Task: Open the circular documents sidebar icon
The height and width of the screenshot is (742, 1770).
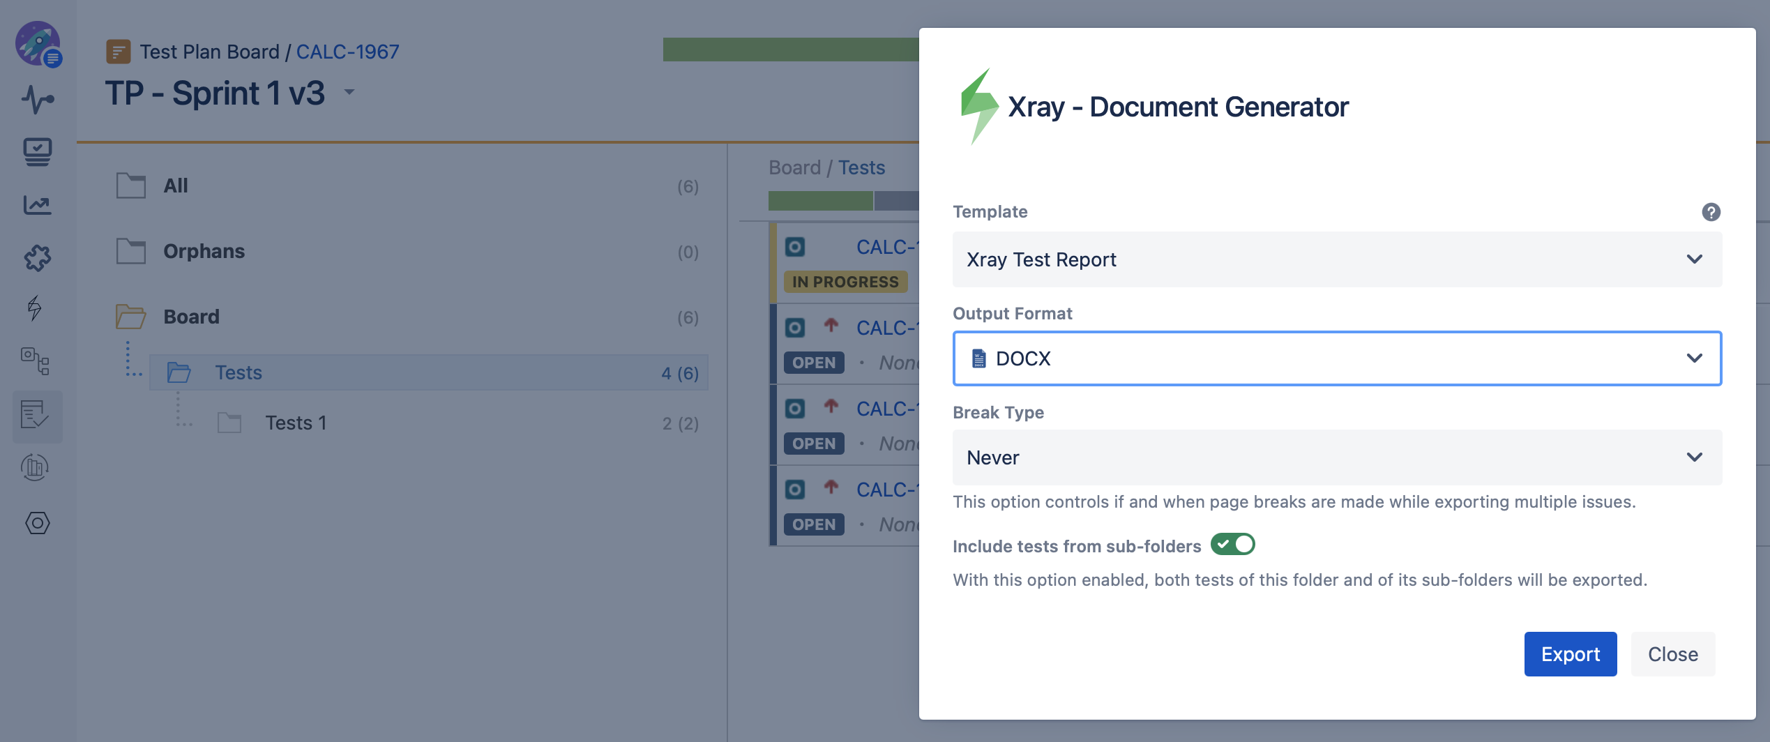Action: [x=35, y=467]
